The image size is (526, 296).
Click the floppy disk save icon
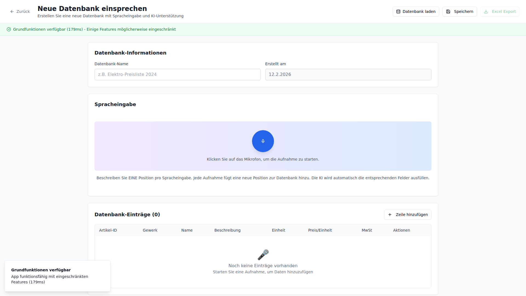point(448,12)
